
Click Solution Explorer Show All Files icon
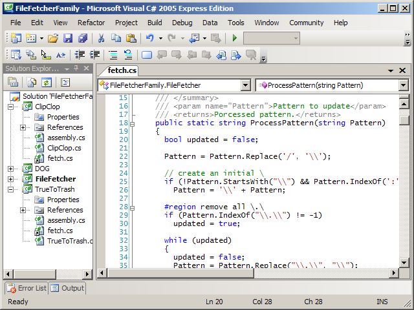pyautogui.click(x=32, y=83)
